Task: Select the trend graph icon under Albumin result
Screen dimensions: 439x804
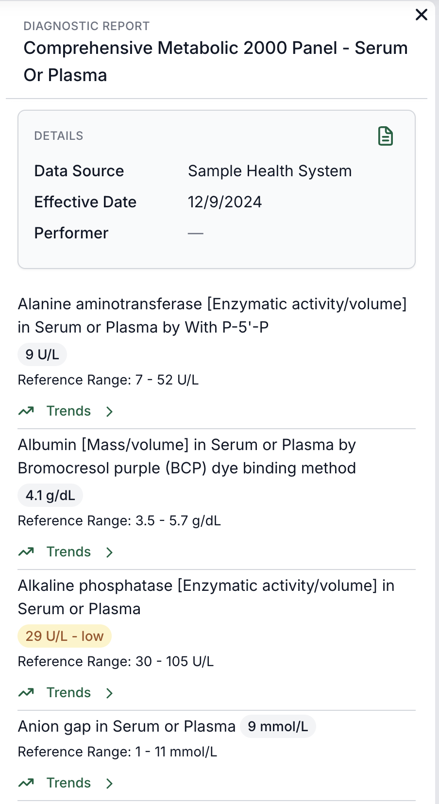Action: pos(27,552)
